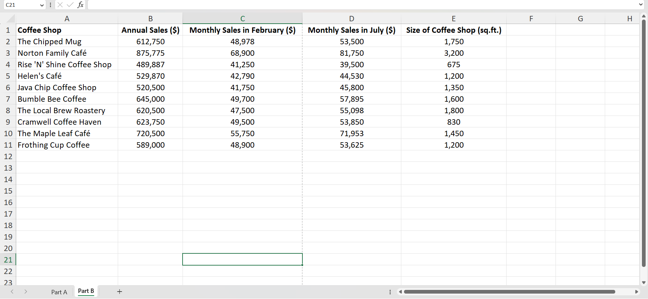Click shop size value 830
The image size is (648, 299).
coord(454,122)
